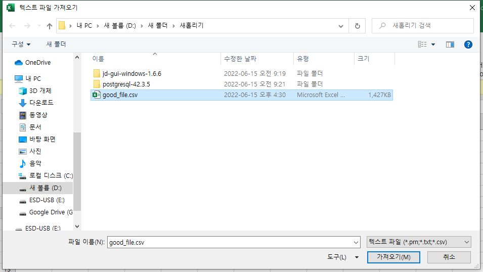Select 내 PC in the navigation pane
The height and width of the screenshot is (272, 483).
click(28, 78)
